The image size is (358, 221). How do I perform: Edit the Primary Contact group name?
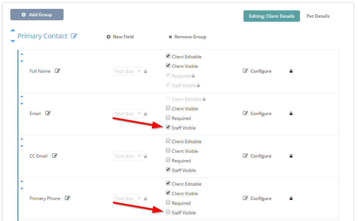coord(74,36)
